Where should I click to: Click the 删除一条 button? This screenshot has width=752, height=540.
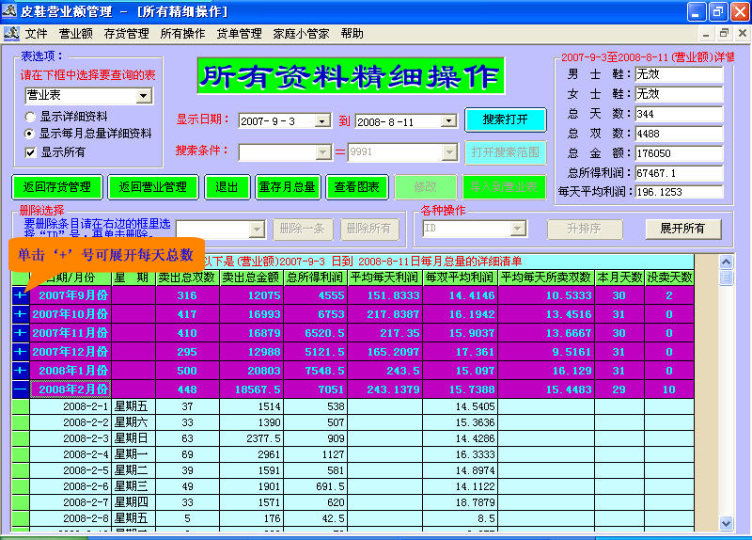tap(302, 229)
